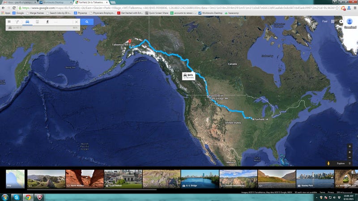Close the directions panel with X
Viewport: 358px width, 201px height.
77,22
